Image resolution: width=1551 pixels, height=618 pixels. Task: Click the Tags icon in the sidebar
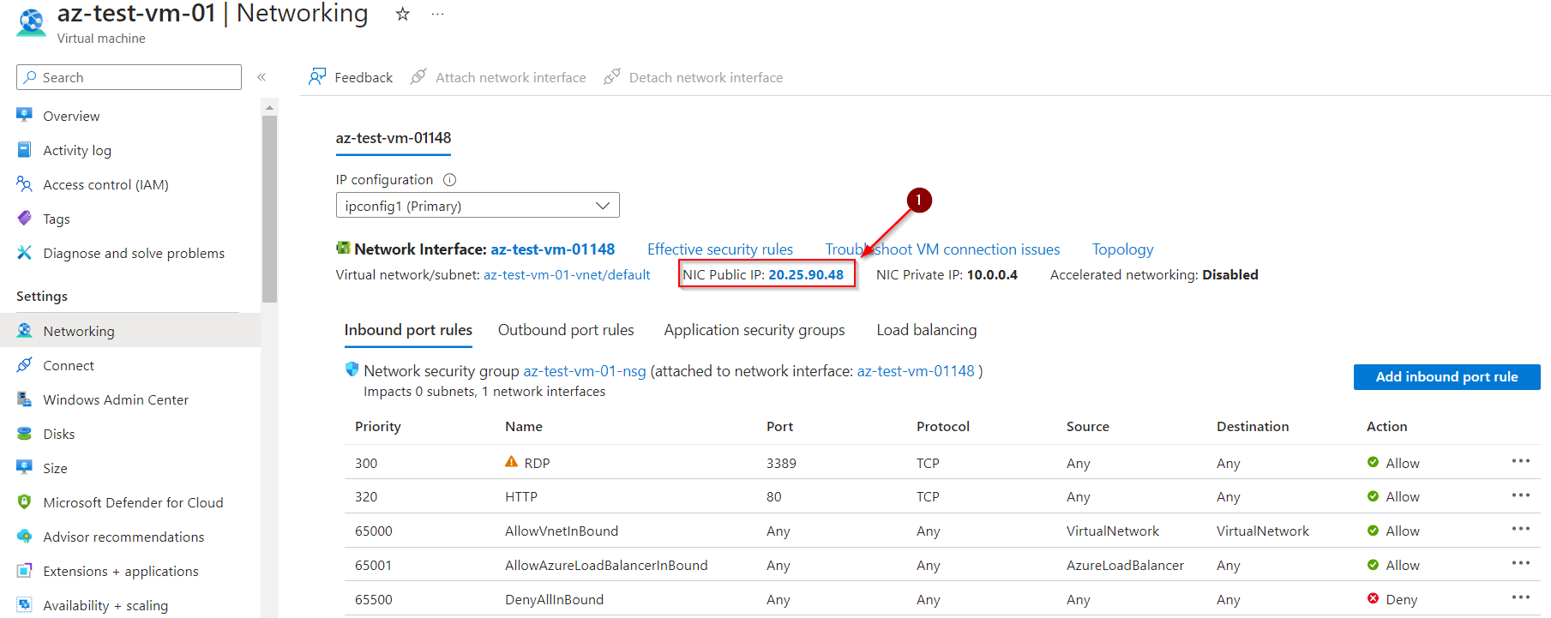coord(25,219)
